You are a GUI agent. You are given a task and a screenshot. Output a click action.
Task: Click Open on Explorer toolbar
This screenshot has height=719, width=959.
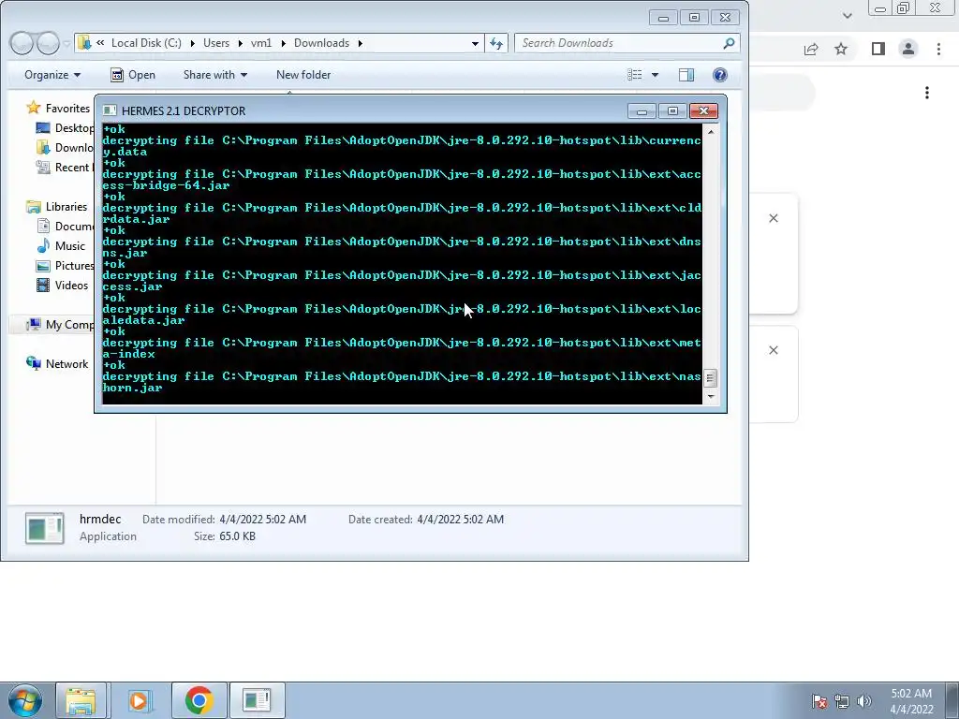tap(133, 75)
